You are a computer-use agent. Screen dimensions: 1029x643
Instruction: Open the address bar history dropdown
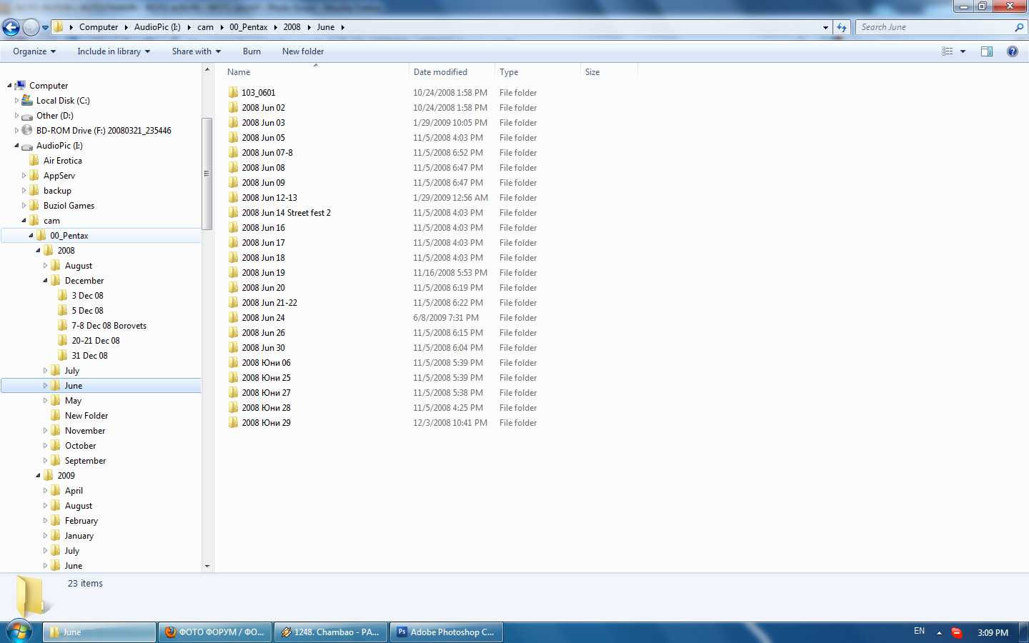[x=825, y=27]
